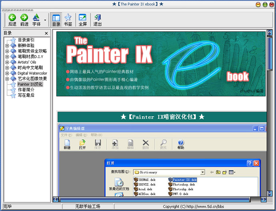This screenshot has width=276, height=211.
Task: Select the Painter IX.dwk file
Action: click(x=182, y=180)
